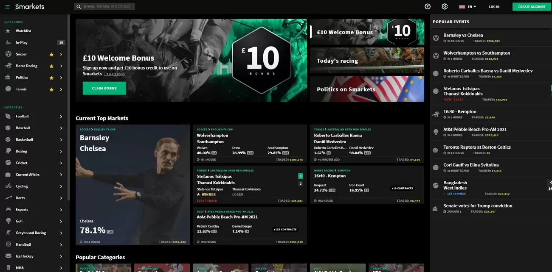Expand the Soccer quick link chevron
The image size is (552, 272).
[x=61, y=54]
